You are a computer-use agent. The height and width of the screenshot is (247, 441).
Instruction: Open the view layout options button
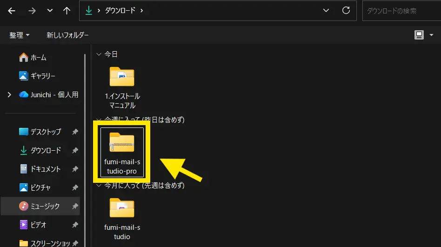click(422, 35)
